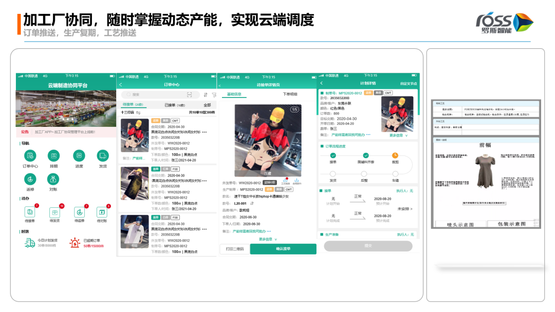Switch to the 下单明细 tab

290,94
